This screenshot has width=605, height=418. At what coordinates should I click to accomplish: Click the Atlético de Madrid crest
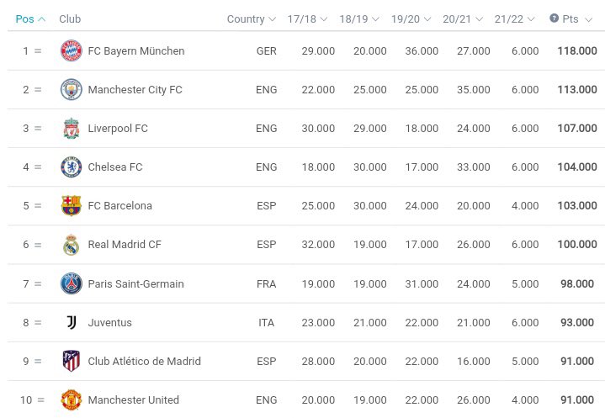(72, 361)
